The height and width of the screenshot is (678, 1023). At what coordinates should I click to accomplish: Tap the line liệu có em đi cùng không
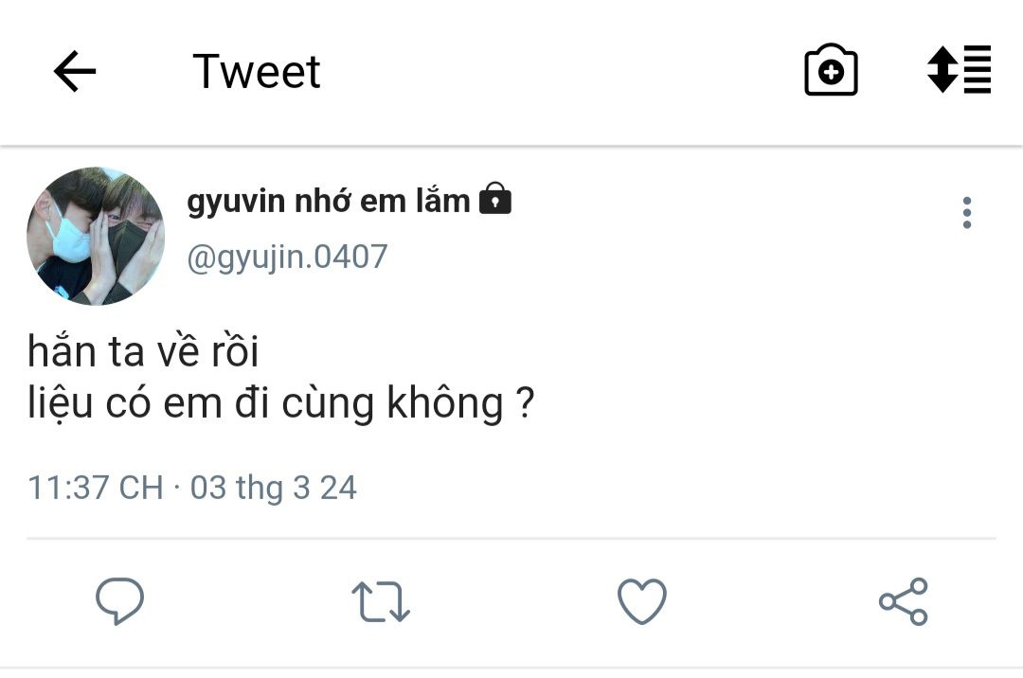coord(281,403)
